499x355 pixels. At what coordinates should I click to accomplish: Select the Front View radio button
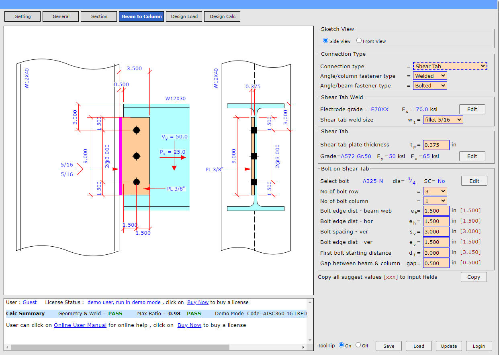pos(359,41)
